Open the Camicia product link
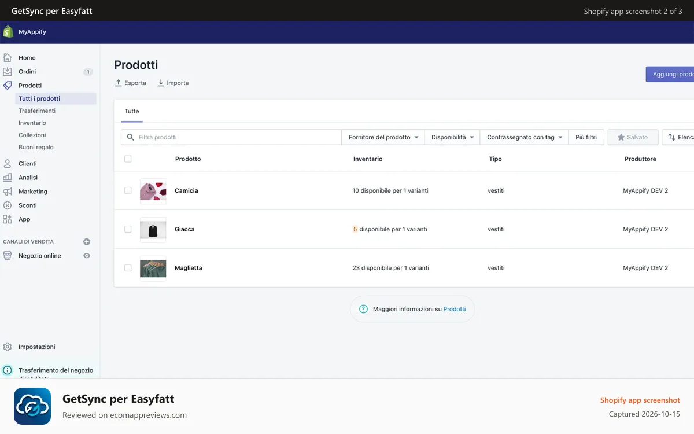The width and height of the screenshot is (694, 434). (x=186, y=190)
